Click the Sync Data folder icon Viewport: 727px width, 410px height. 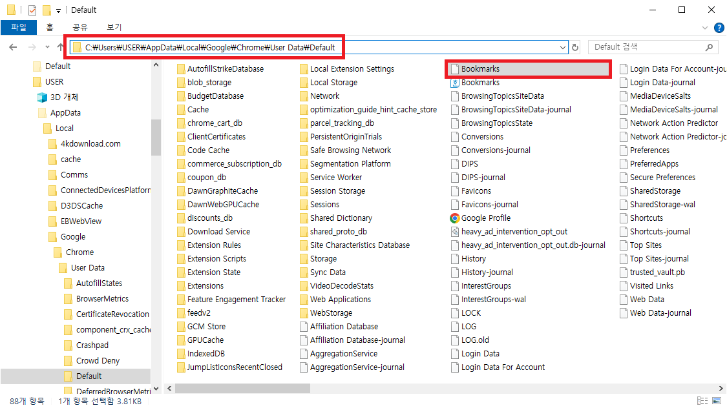coord(304,272)
